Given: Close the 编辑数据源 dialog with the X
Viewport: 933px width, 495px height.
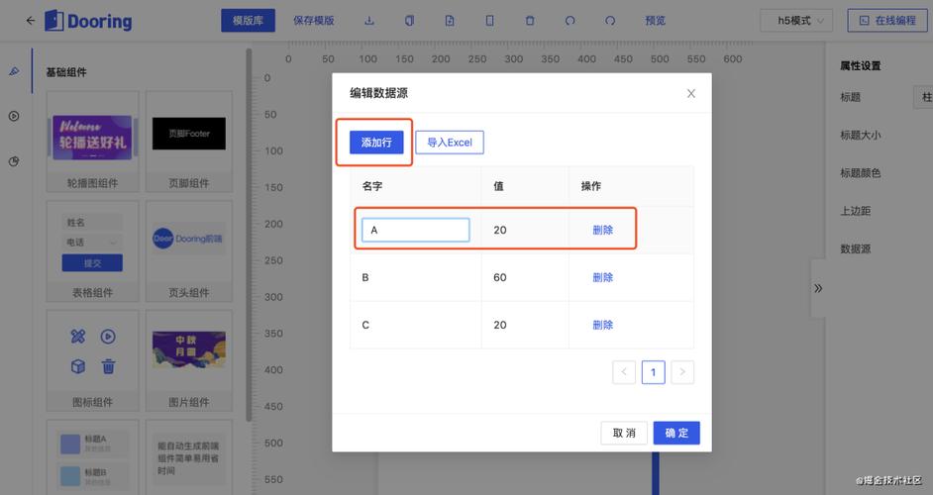Looking at the screenshot, I should pyautogui.click(x=690, y=93).
